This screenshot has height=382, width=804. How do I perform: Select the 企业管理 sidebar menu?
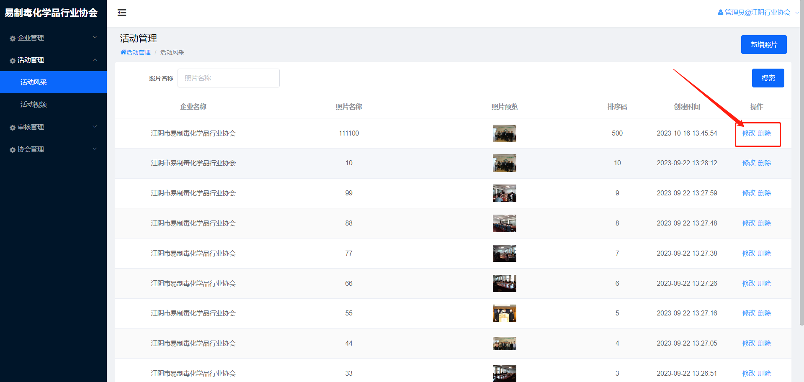(53, 38)
